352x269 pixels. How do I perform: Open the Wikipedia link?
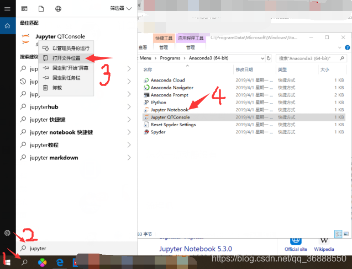324,249
